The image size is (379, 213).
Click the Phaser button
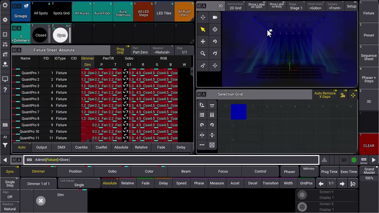(x=290, y=172)
